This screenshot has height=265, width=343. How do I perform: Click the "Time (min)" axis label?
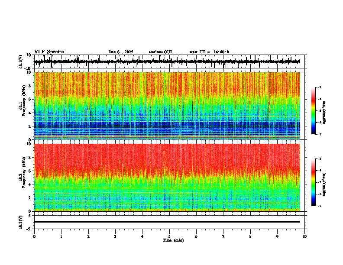pos(173,240)
